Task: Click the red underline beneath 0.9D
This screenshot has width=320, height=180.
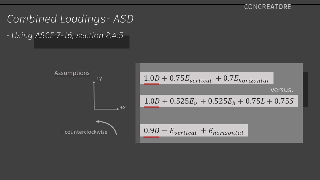Action: point(151,137)
